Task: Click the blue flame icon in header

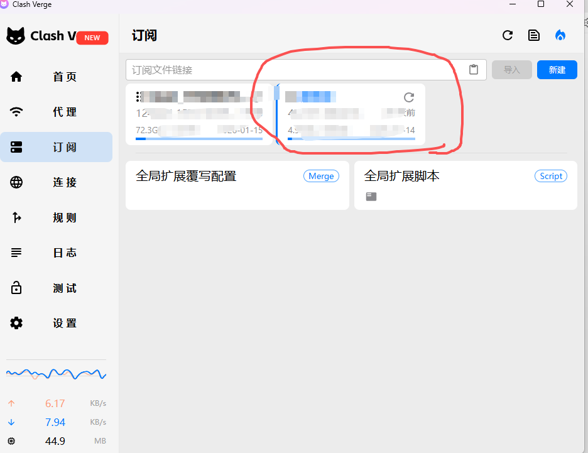Action: 560,35
